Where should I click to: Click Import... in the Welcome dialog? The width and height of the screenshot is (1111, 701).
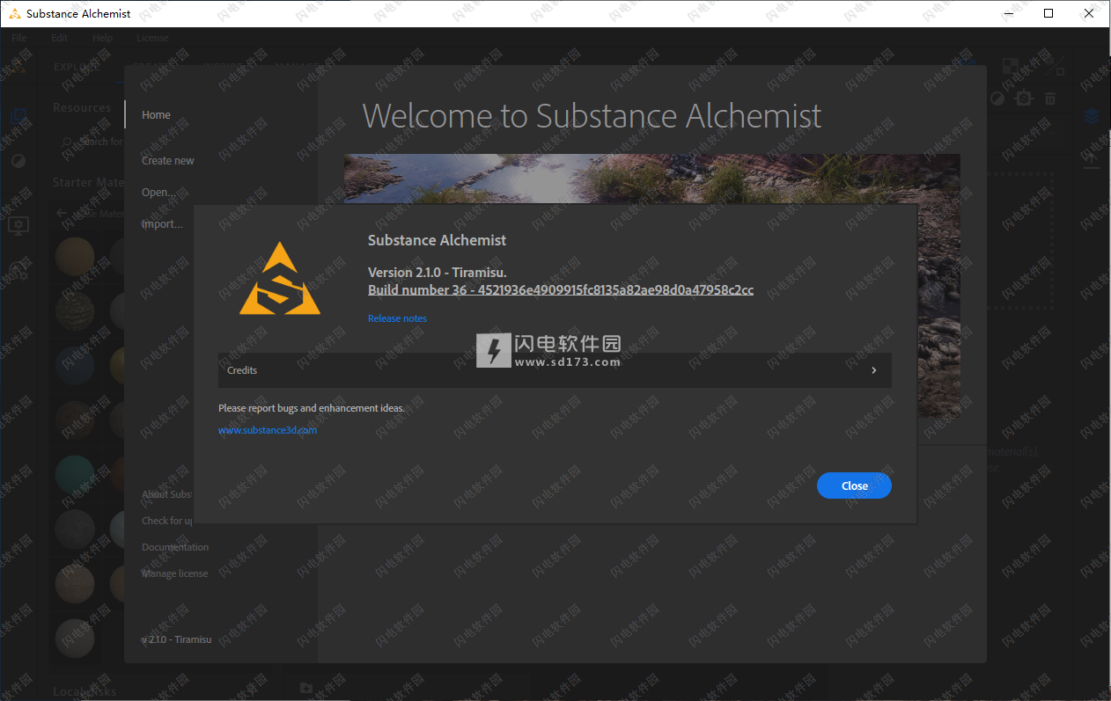(x=162, y=224)
